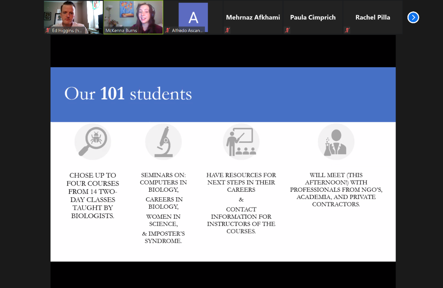
Task: Click "WOMEN IN SCIENCE" text
Action: pos(163,220)
